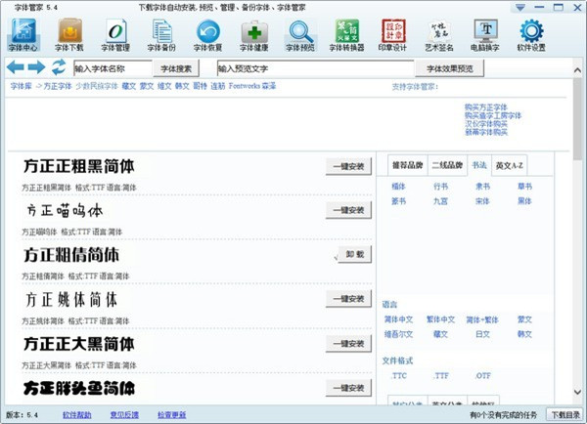Open the title bar dropdown menu arrow

tap(520, 7)
